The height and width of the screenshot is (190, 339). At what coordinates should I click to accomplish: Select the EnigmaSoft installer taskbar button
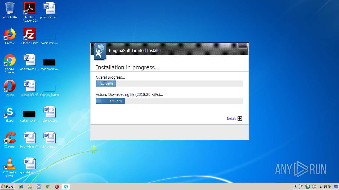[x=66, y=187]
